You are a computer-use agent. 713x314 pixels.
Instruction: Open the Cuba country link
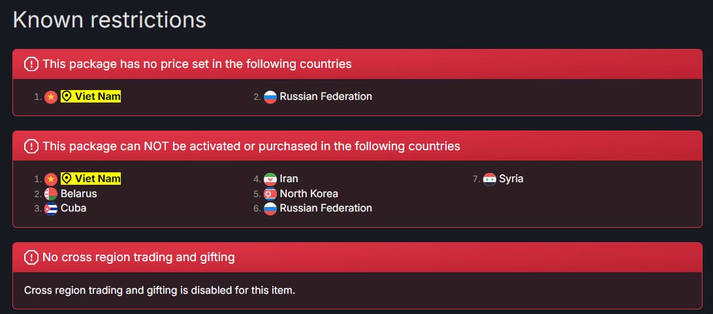(73, 209)
